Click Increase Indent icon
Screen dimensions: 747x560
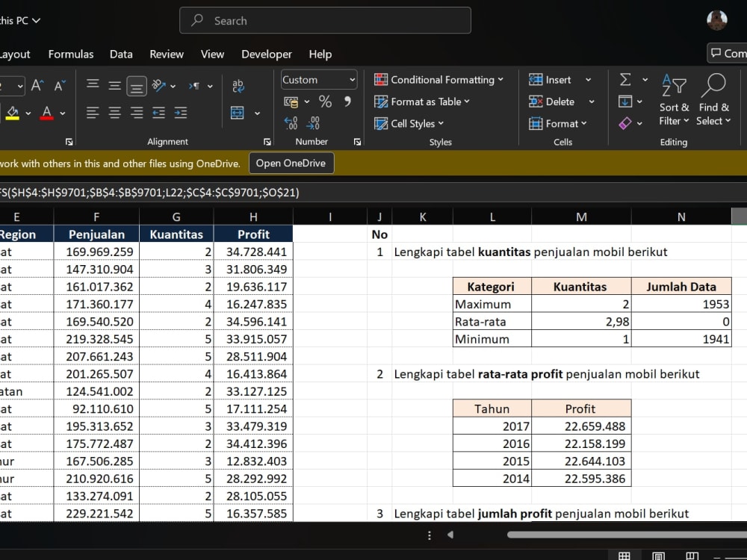181,113
